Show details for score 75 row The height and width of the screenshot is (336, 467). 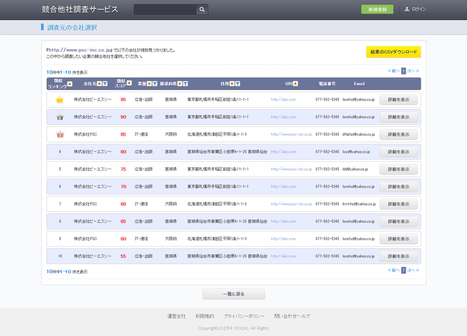(x=398, y=169)
